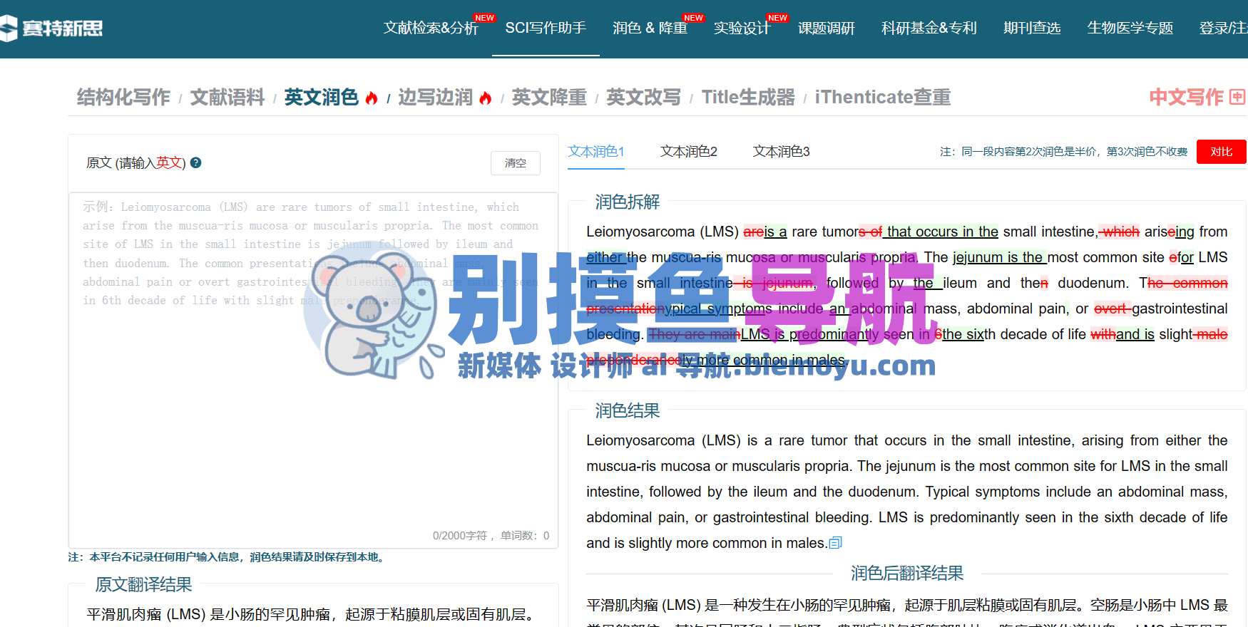Click the 润色后翻译结果 heading
Screen dimensions: 1248x627
coord(907,573)
